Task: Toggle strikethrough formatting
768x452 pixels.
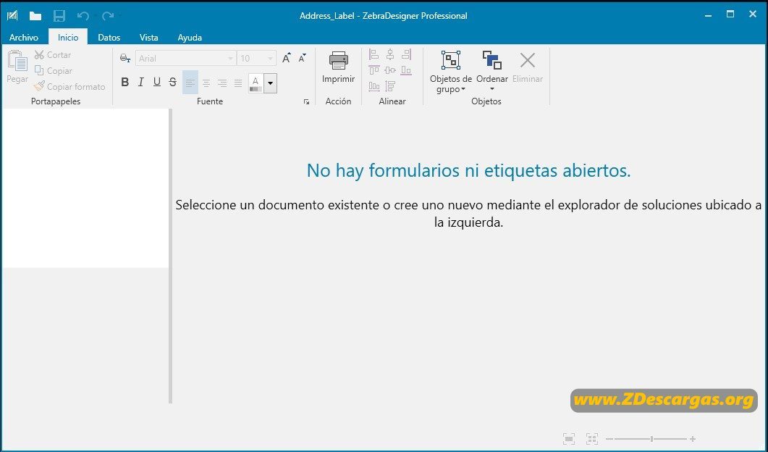Action: tap(172, 83)
